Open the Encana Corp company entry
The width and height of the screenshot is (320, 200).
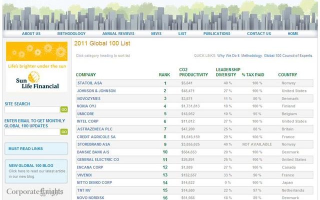(90, 167)
